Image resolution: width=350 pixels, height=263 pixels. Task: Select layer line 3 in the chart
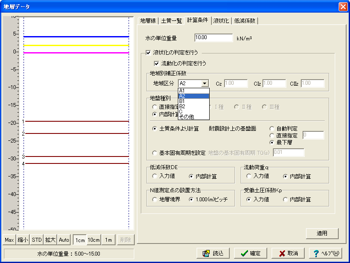tap(76, 156)
